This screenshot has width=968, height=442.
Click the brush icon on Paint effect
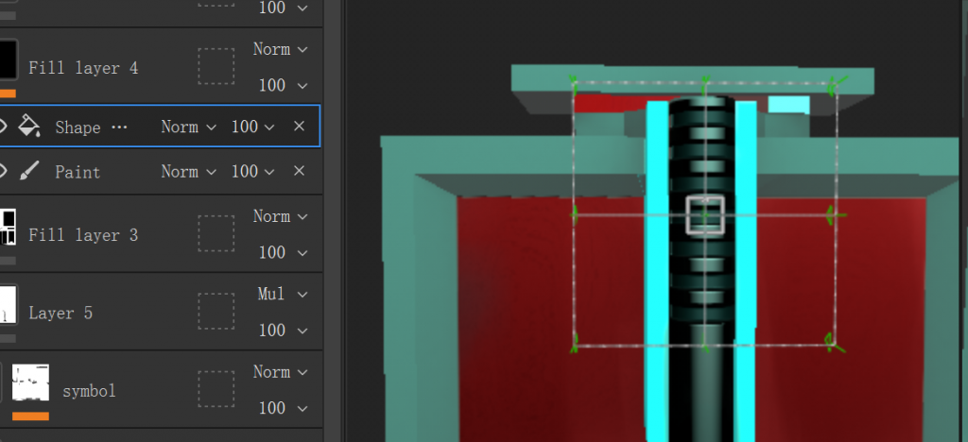[x=29, y=171]
